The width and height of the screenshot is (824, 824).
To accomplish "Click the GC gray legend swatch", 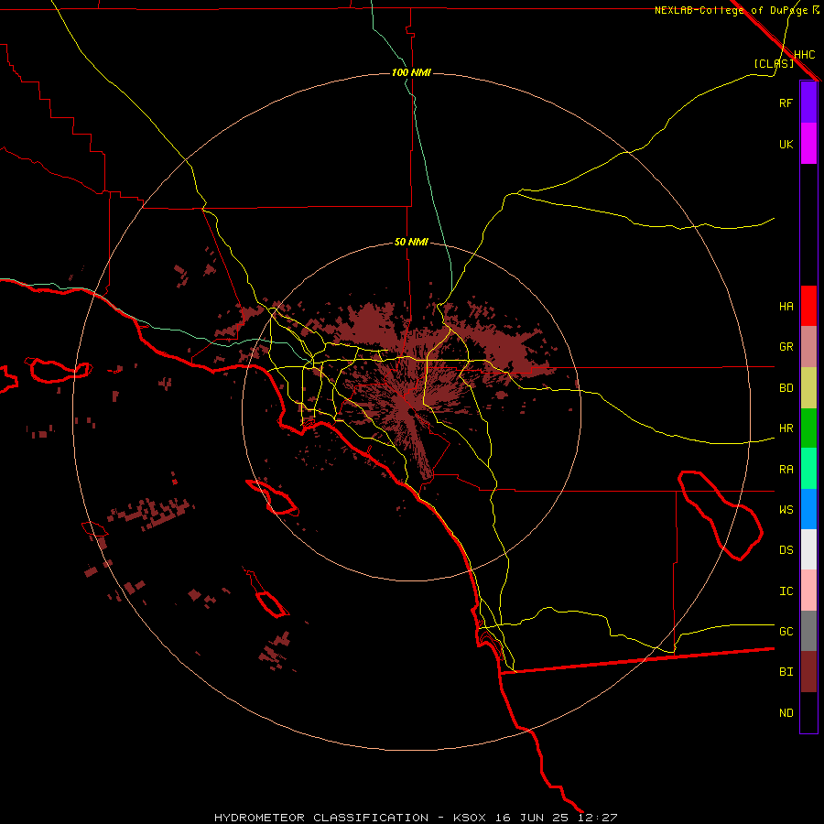I will [x=808, y=631].
